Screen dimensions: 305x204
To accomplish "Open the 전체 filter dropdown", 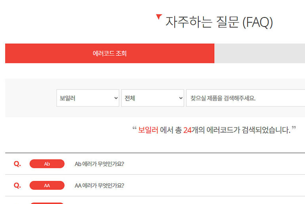I will pos(152,98).
